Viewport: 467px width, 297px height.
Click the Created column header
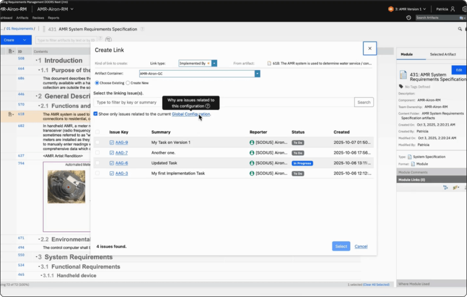(342, 132)
